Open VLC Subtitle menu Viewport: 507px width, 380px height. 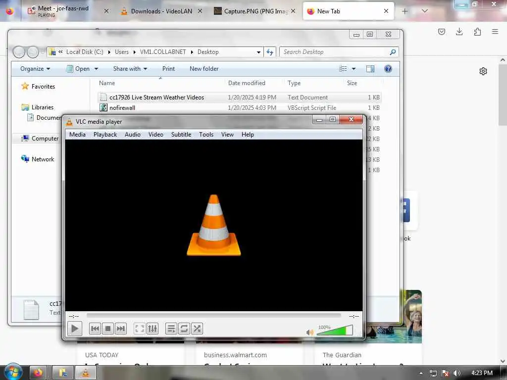tap(181, 135)
